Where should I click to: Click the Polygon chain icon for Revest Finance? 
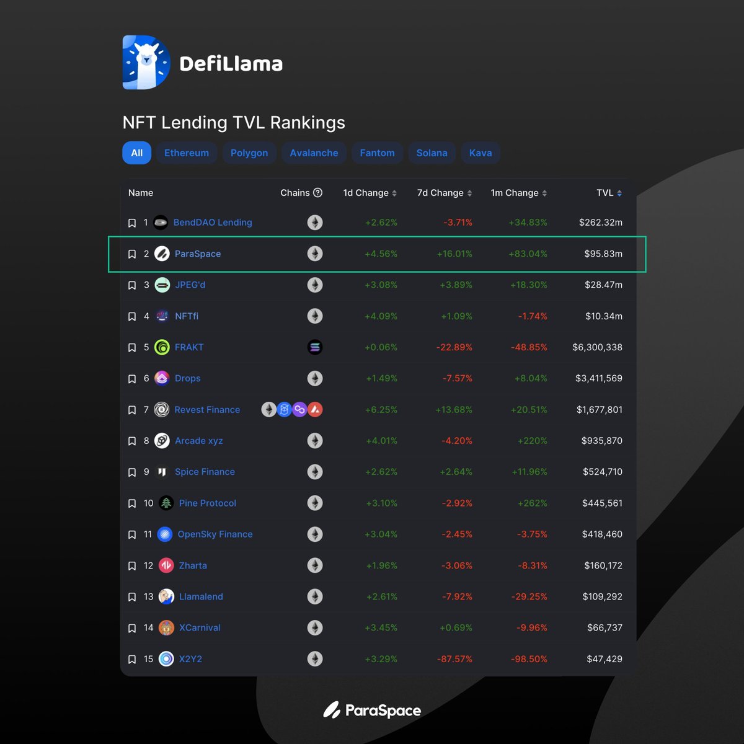pos(299,410)
